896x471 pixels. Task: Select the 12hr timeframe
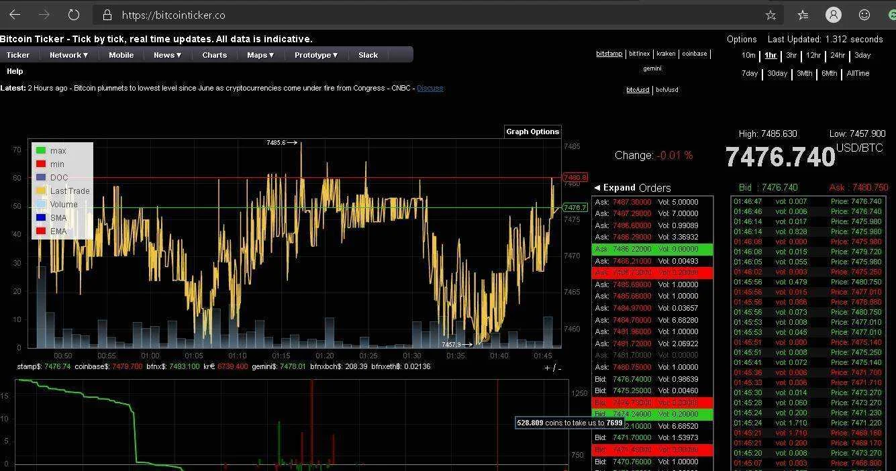click(813, 56)
